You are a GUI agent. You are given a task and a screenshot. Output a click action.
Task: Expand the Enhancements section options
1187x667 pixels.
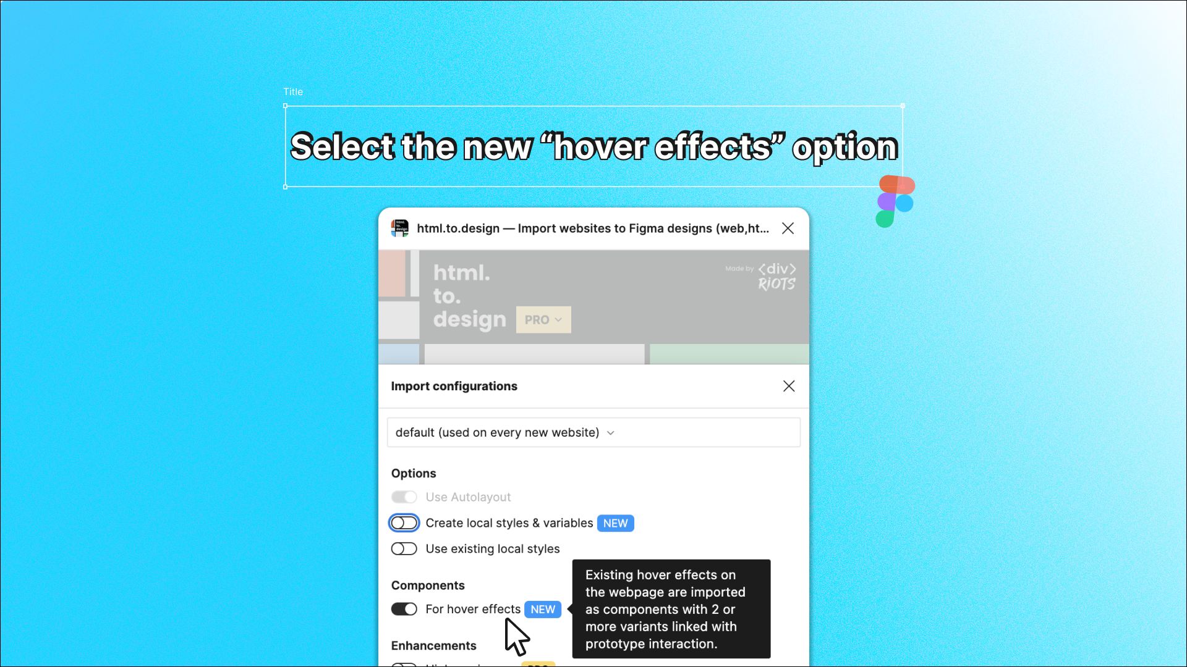tap(434, 645)
